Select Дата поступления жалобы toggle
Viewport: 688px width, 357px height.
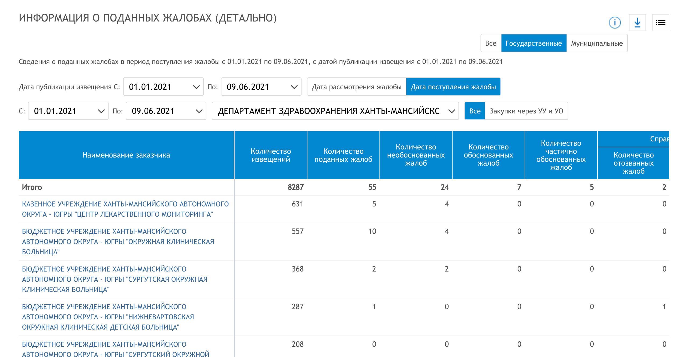click(x=453, y=87)
